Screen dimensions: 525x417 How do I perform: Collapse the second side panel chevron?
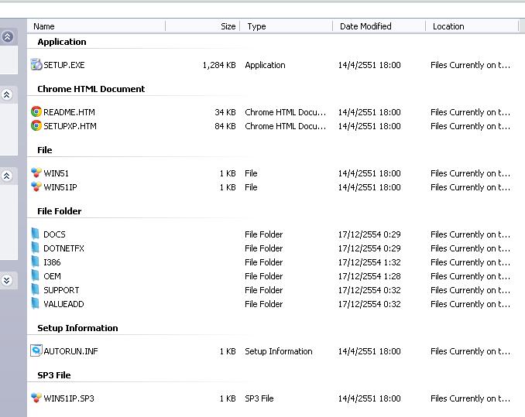pyautogui.click(x=7, y=95)
